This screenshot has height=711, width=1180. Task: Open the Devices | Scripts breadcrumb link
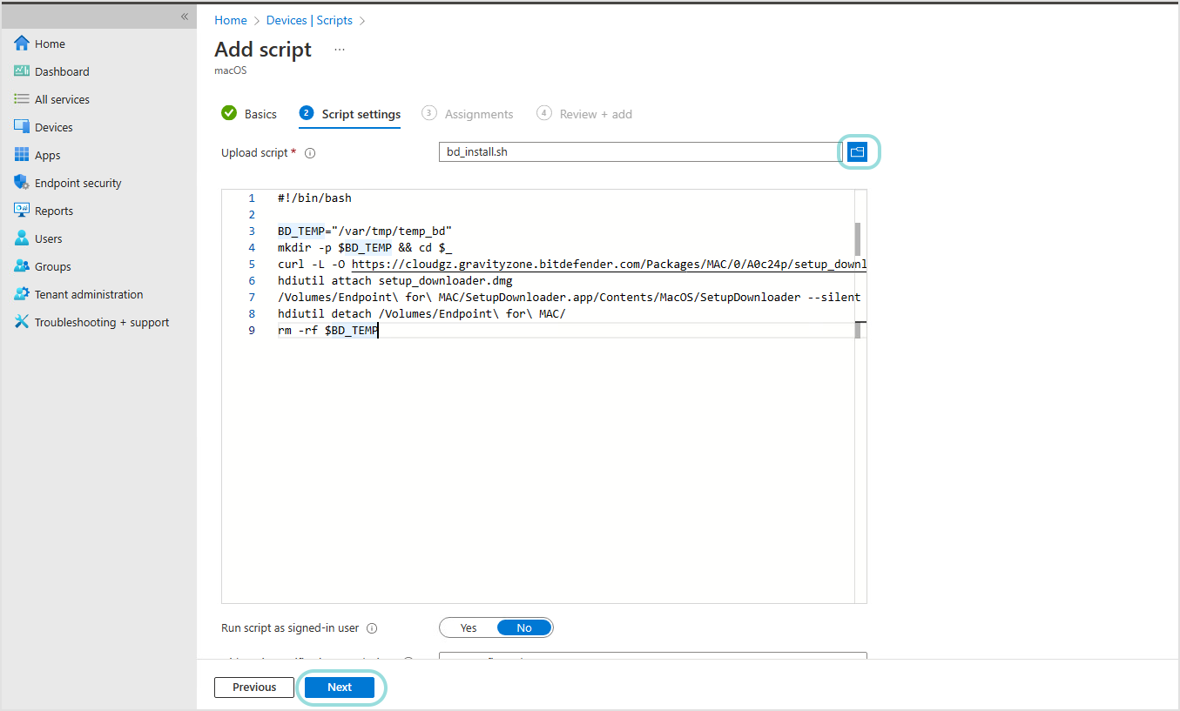point(310,19)
